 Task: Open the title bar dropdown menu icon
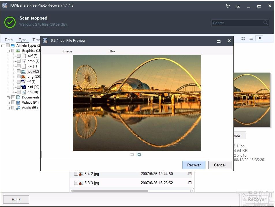[x=238, y=6]
